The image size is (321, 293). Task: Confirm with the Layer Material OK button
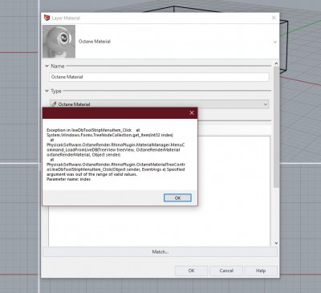coord(191,271)
